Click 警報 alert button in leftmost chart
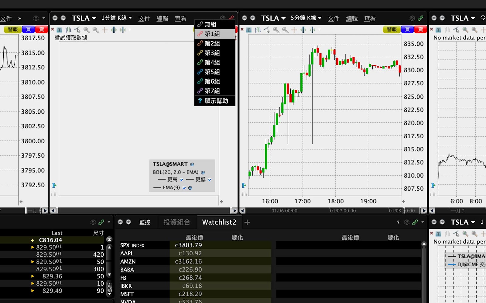The width and height of the screenshot is (486, 303). [x=13, y=29]
